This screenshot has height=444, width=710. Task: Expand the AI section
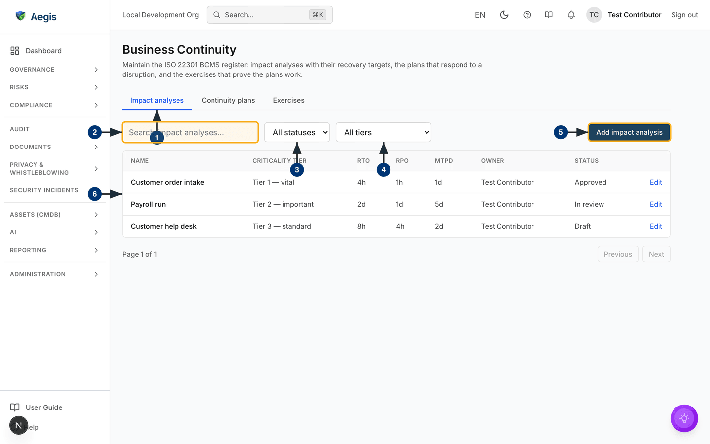(x=54, y=232)
